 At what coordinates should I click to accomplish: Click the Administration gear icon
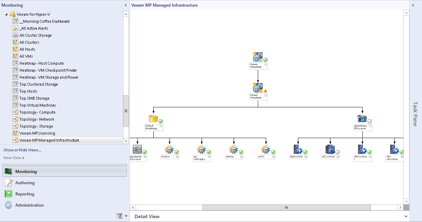[x=8, y=205]
